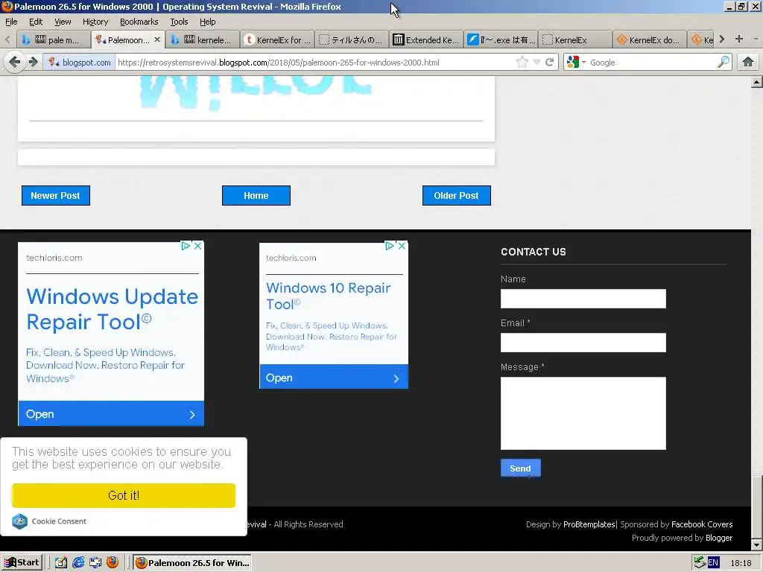Click the Older Post button
The width and height of the screenshot is (763, 572).
(x=457, y=196)
